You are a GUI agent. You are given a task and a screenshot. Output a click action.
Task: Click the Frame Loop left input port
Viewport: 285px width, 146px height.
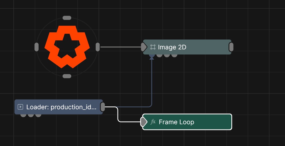click(144, 122)
